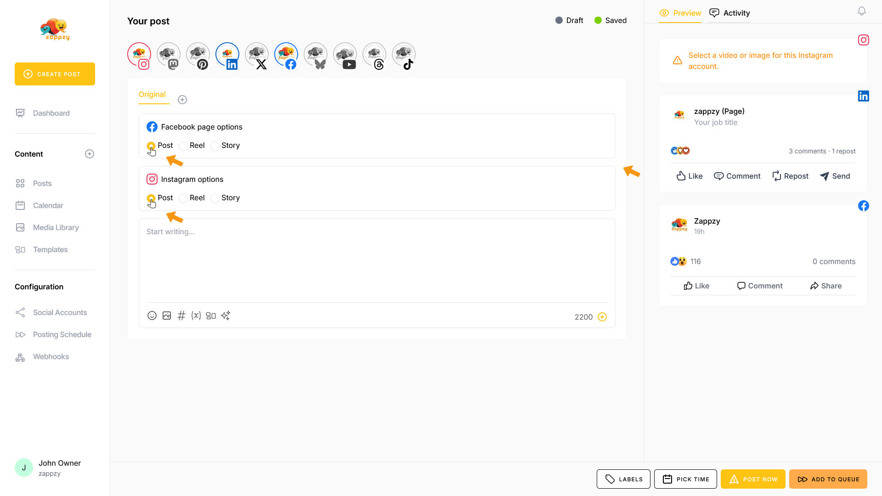Insert an emoji into the post
The image size is (882, 496).
(152, 316)
